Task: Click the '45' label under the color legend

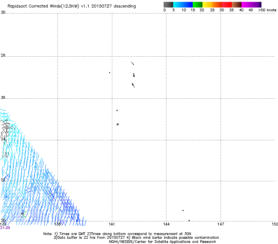Action: (x=251, y=10)
